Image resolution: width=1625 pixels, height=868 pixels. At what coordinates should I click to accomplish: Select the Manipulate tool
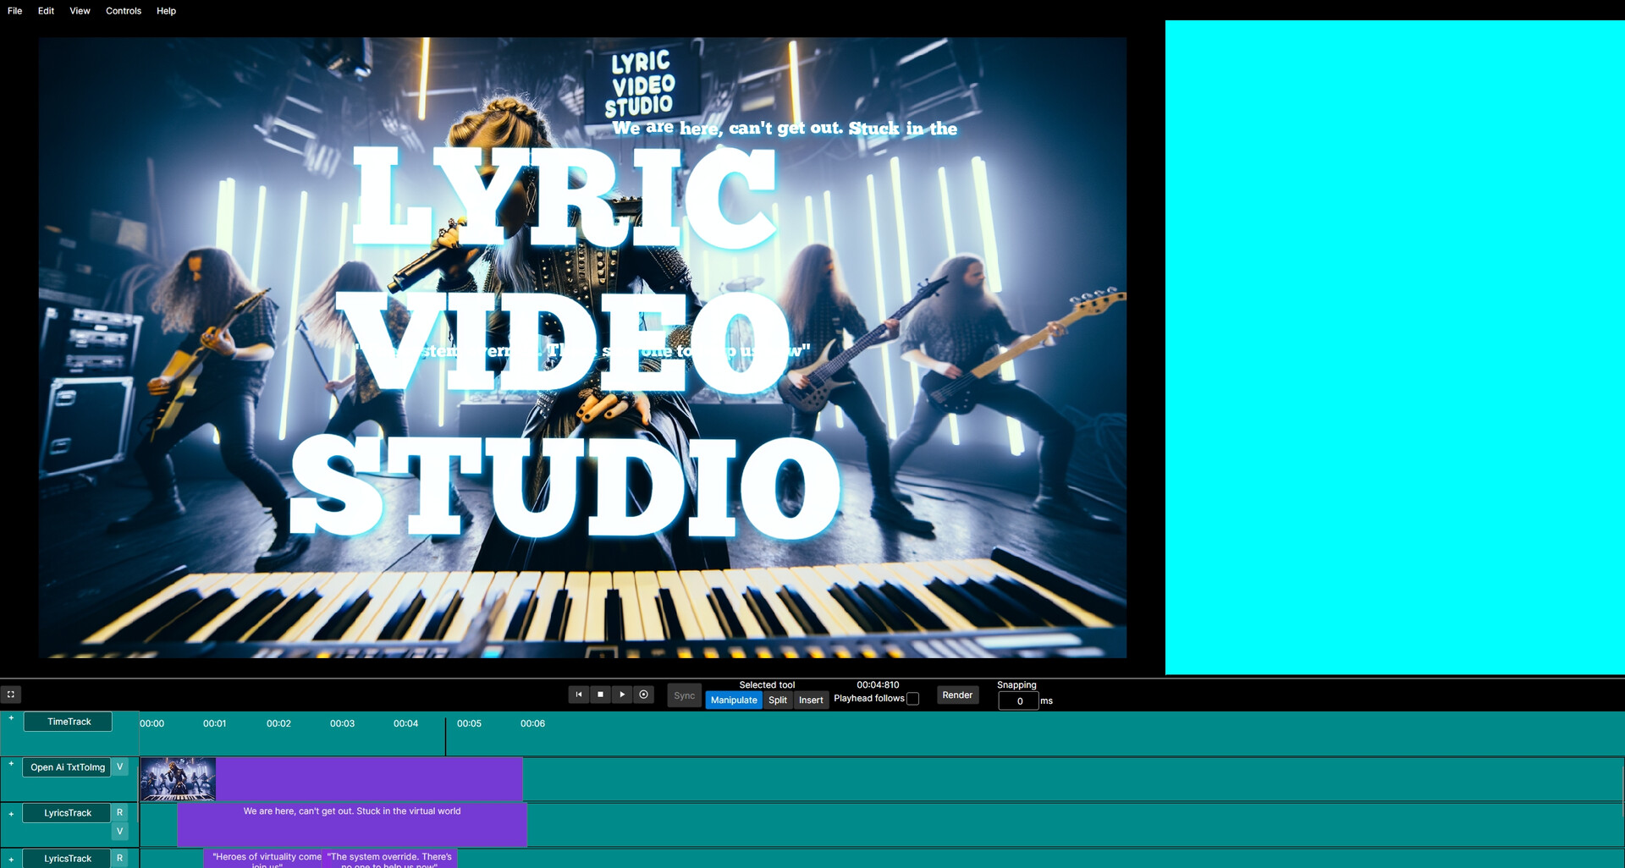(x=733, y=700)
